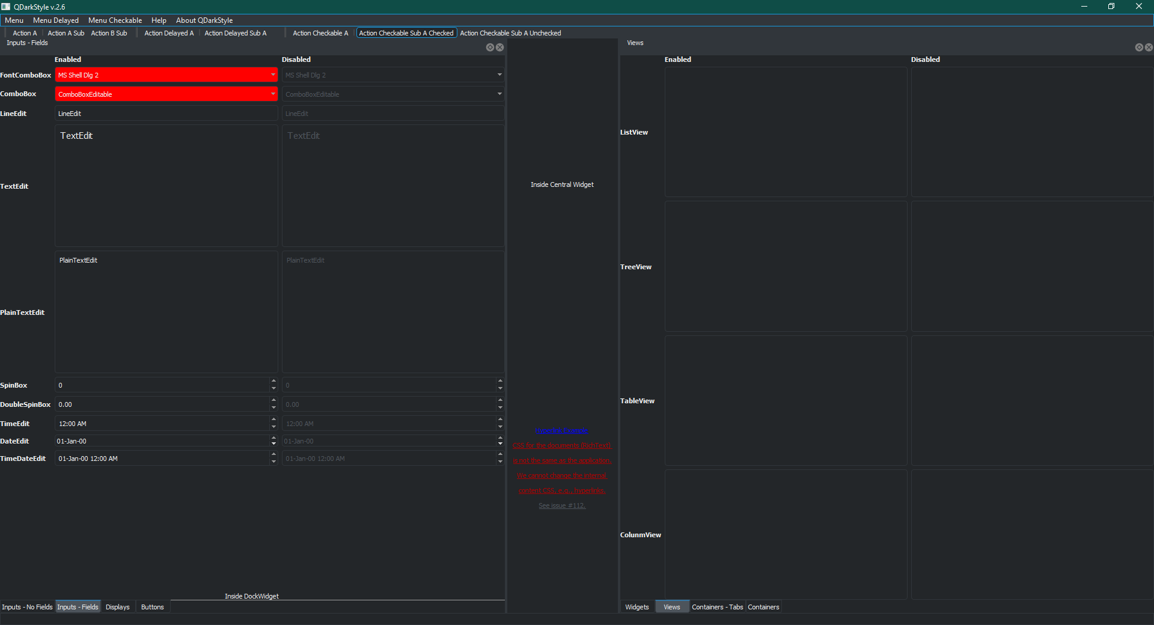
Task: Click the QDarkStyle title bar icon
Action: 5,7
